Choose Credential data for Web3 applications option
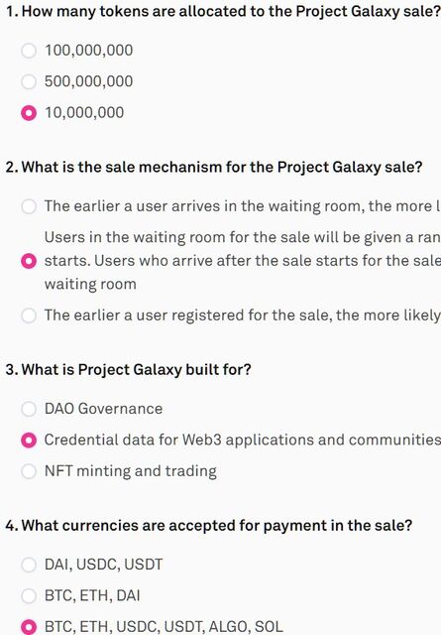The image size is (441, 635). [29, 440]
